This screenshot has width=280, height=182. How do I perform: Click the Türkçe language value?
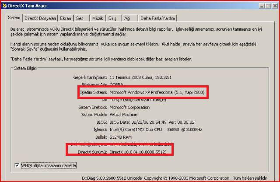[x=138, y=100]
